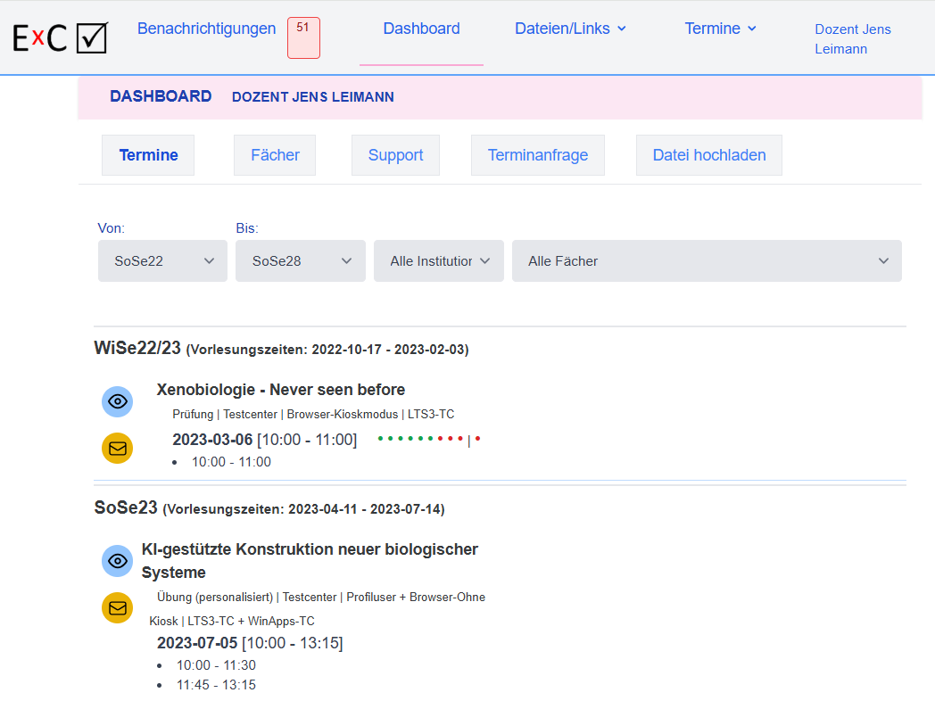This screenshot has width=935, height=701.
Task: Open Dozent Jens Leimann profile link
Action: (x=852, y=39)
